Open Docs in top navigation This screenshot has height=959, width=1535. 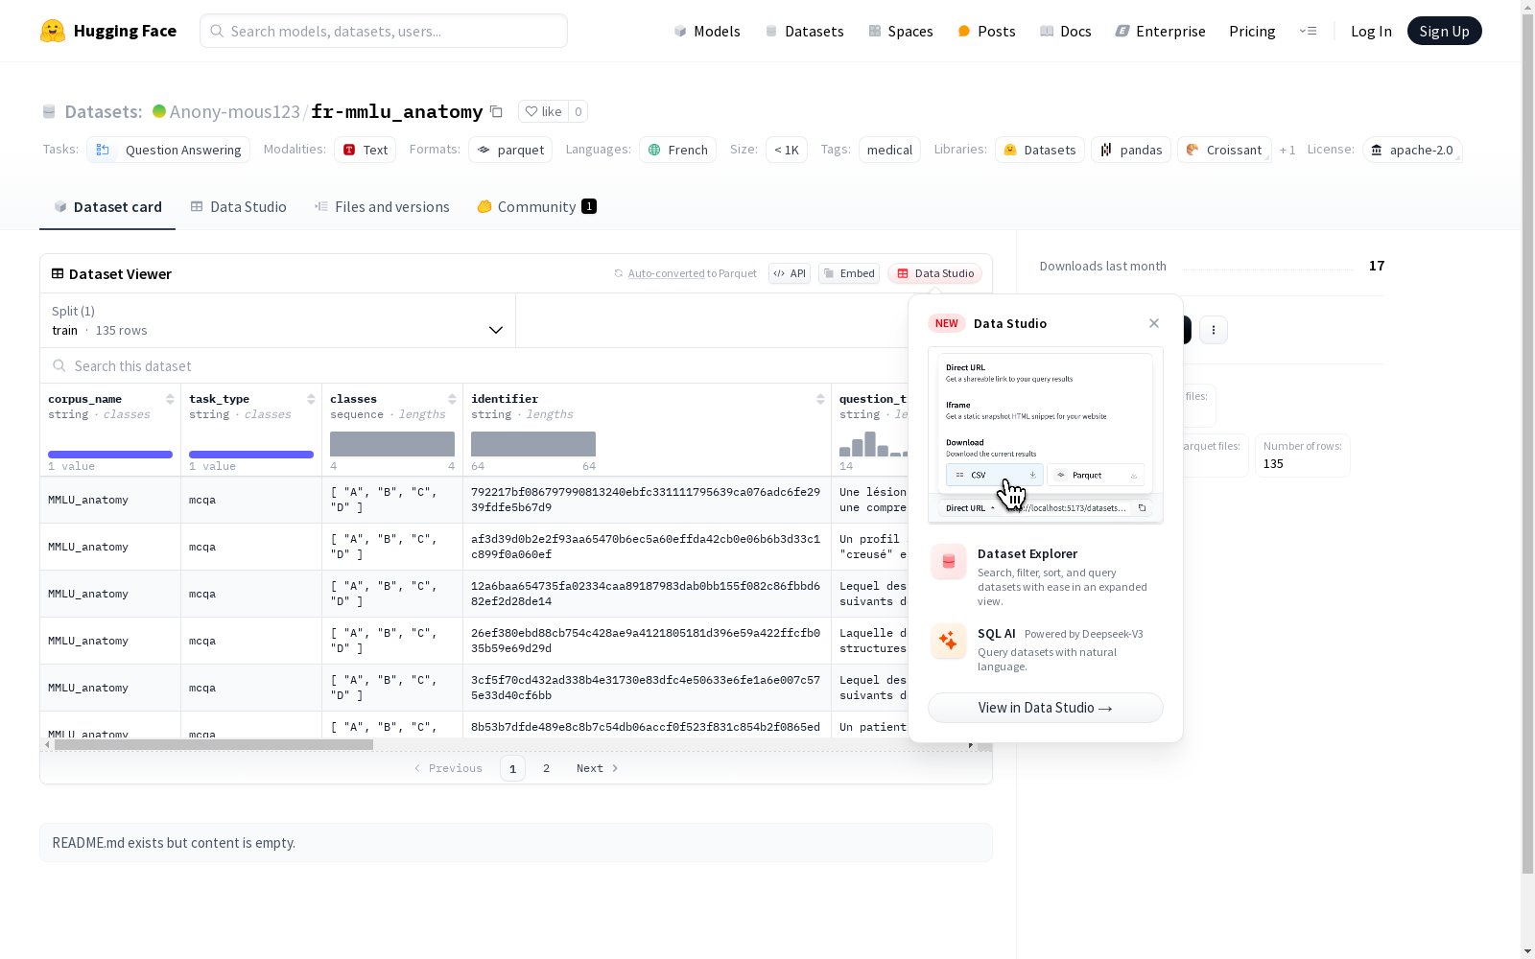pyautogui.click(x=1066, y=31)
